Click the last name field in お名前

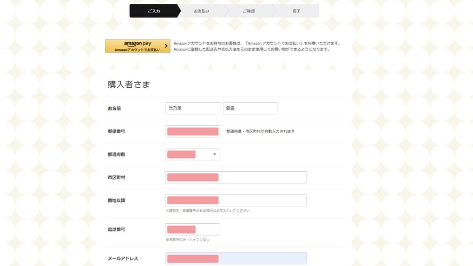(x=193, y=108)
